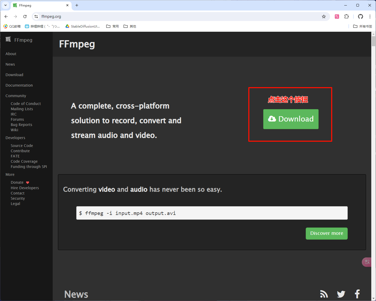Open site information icon beside ffmpeg.org

[x=36, y=17]
